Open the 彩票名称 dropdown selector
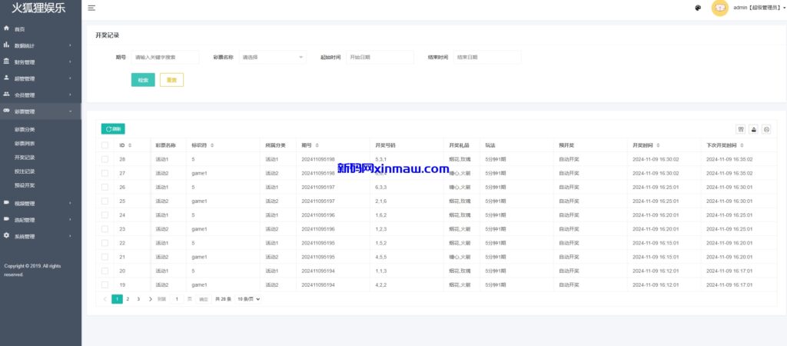 (273, 57)
